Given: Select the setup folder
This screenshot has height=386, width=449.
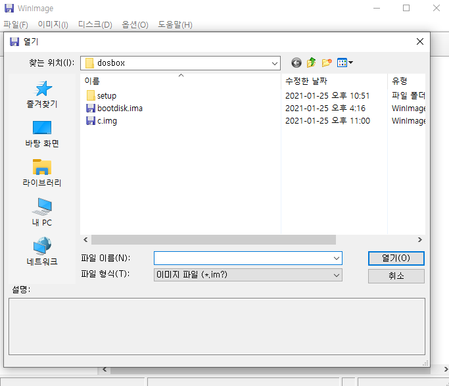Looking at the screenshot, I should coord(101,95).
